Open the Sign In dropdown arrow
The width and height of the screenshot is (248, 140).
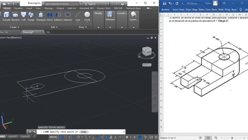click(x=105, y=4)
